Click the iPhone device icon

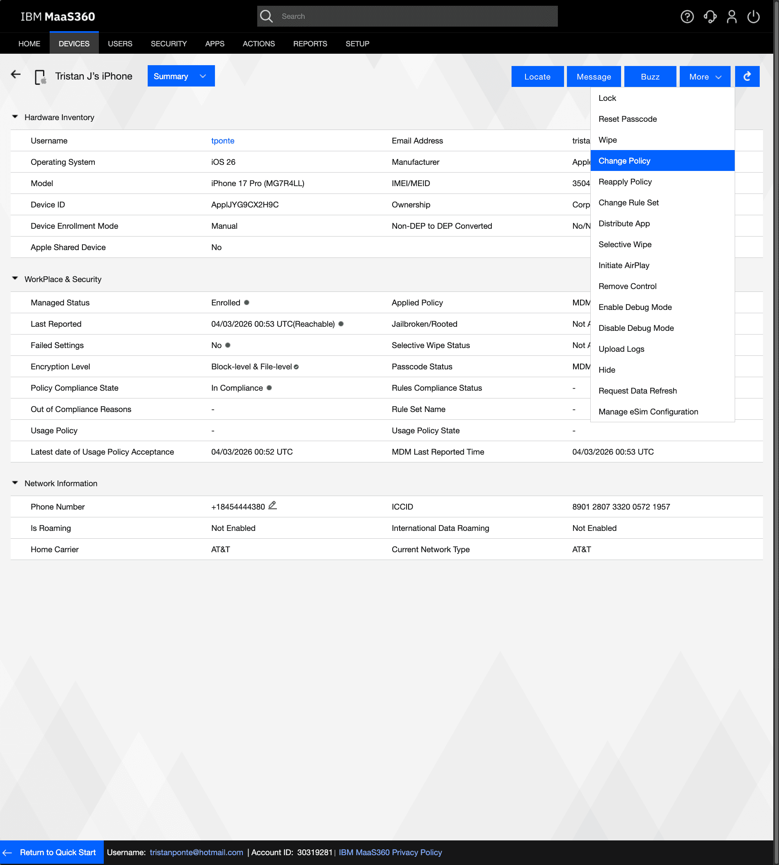[40, 77]
